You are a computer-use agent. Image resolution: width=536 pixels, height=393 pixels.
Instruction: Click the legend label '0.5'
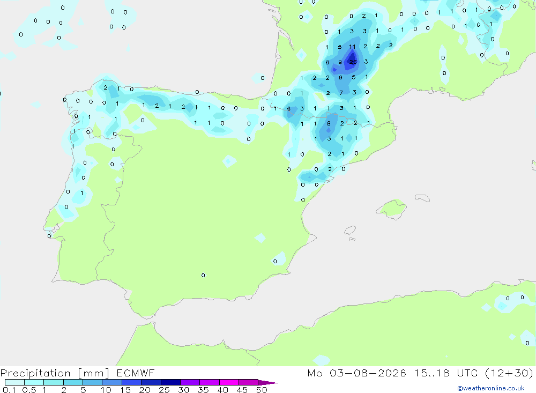pos(29,390)
